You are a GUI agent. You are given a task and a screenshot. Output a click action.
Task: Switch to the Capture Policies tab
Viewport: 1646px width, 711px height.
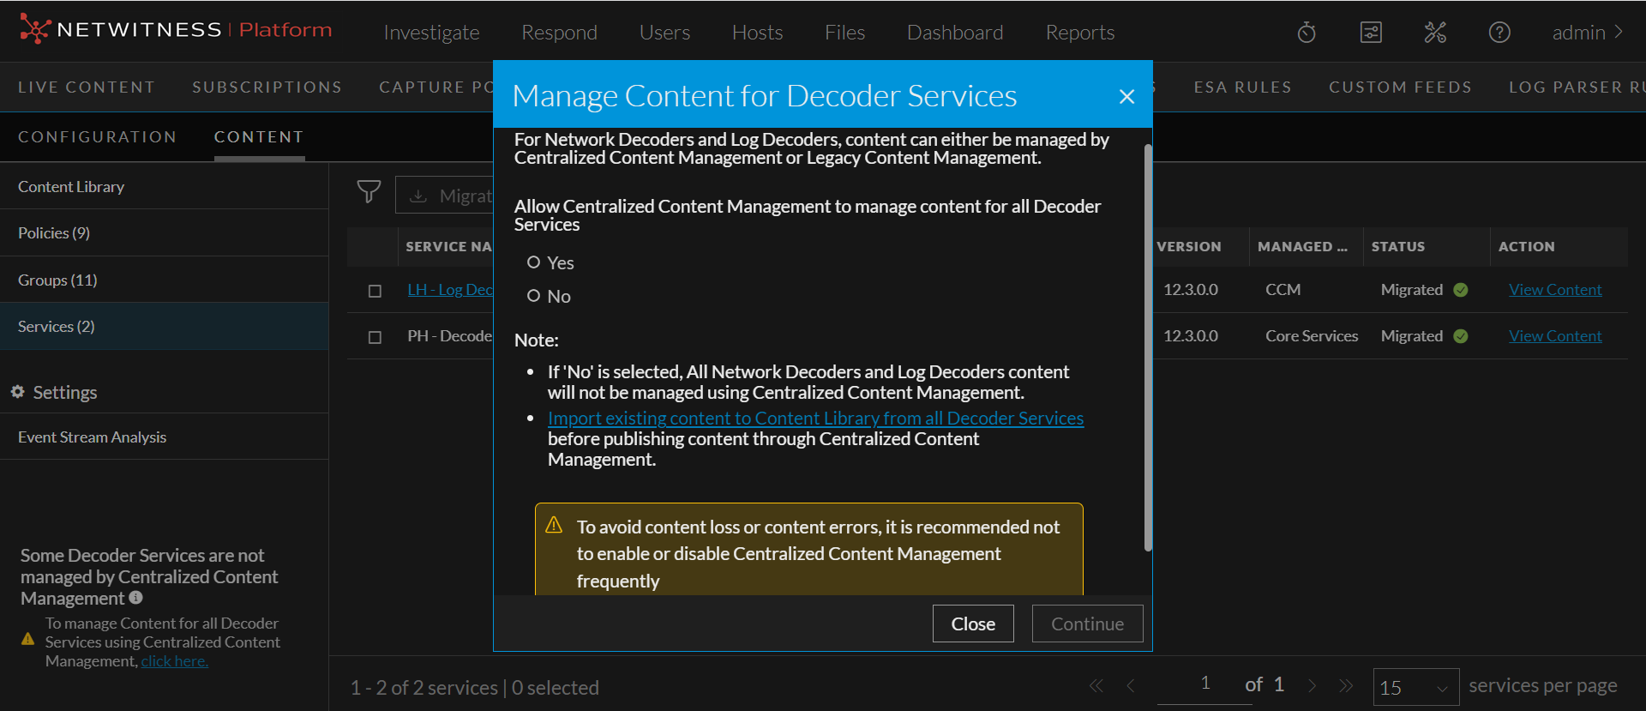(436, 87)
